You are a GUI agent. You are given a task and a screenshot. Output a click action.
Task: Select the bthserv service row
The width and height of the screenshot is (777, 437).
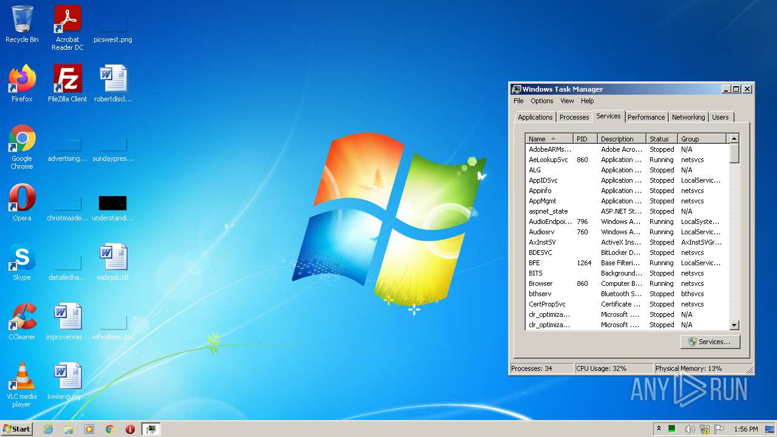point(627,294)
